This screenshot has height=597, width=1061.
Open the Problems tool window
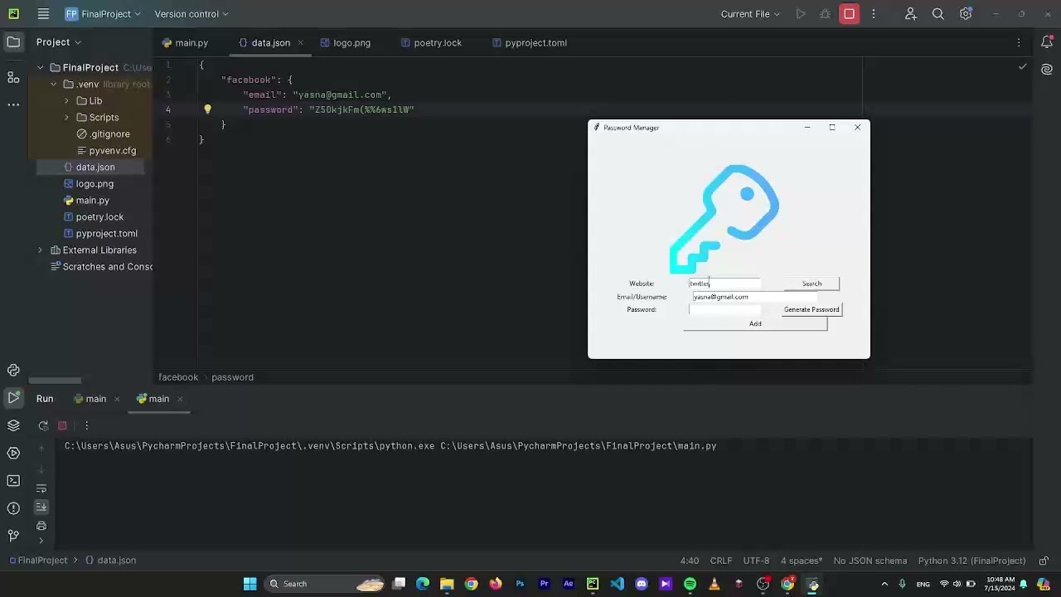13,508
